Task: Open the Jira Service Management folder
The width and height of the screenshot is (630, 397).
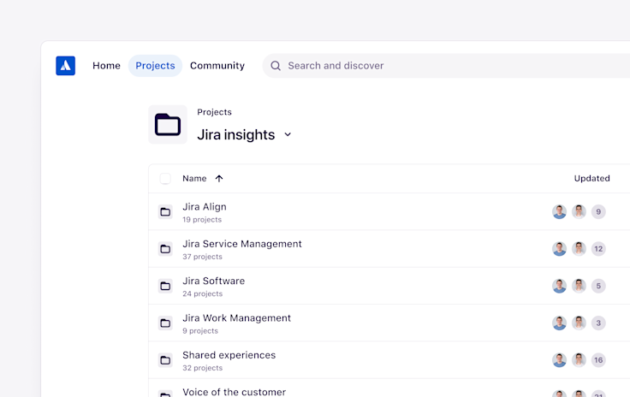Action: coord(242,244)
